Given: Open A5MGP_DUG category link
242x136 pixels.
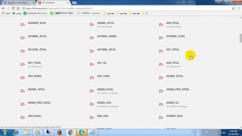Looking at the screenshot, I should (x=174, y=116).
